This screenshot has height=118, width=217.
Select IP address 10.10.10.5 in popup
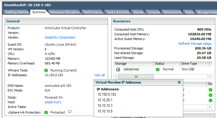105,111
